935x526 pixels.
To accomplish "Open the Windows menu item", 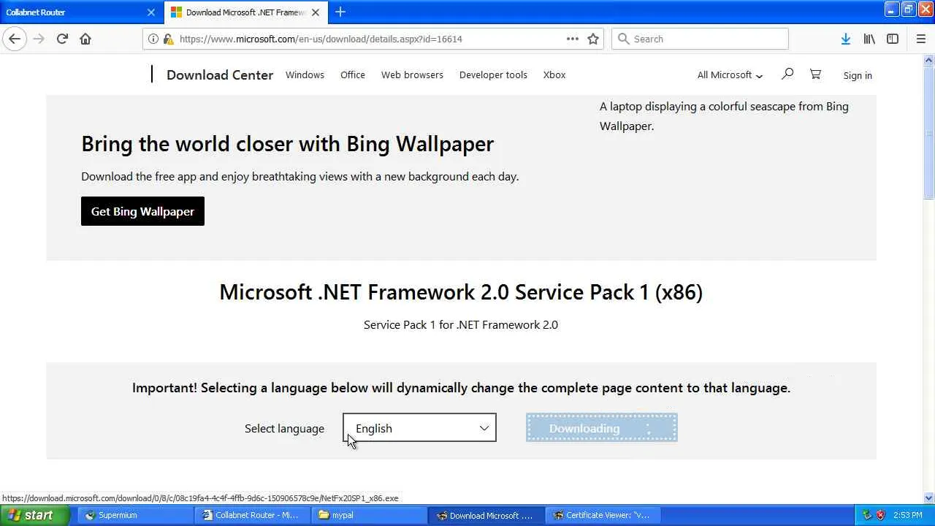I will pos(305,75).
